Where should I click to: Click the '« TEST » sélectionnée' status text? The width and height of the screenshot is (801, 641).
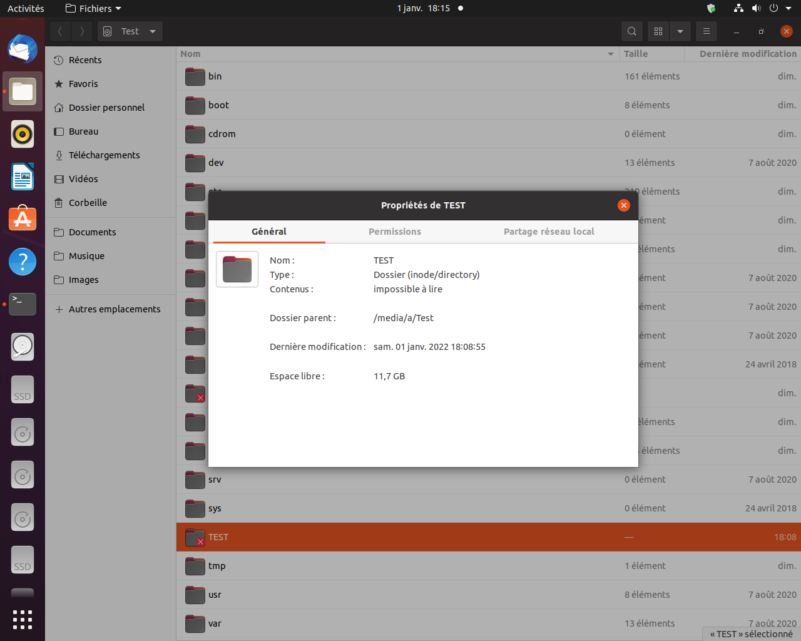click(x=752, y=634)
